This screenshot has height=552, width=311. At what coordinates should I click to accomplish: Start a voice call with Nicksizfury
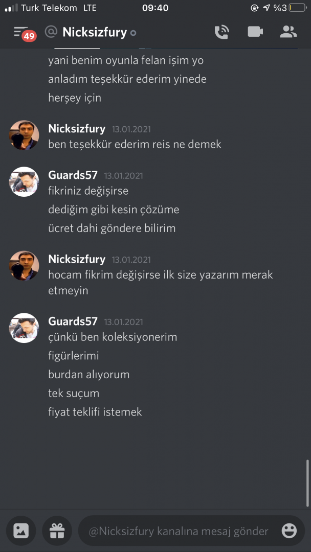click(x=222, y=32)
